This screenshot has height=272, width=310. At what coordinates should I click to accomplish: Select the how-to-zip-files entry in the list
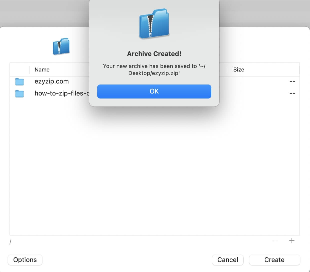pos(62,93)
